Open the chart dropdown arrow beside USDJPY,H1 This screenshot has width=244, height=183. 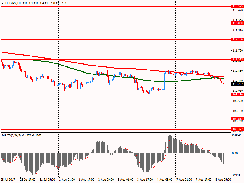click(x=3, y=3)
